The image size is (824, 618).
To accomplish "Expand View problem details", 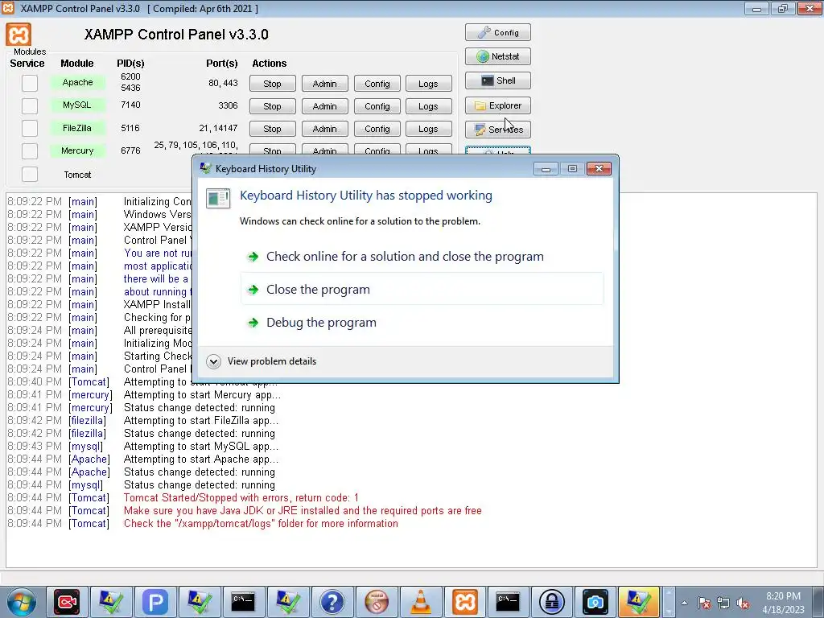I will click(262, 361).
